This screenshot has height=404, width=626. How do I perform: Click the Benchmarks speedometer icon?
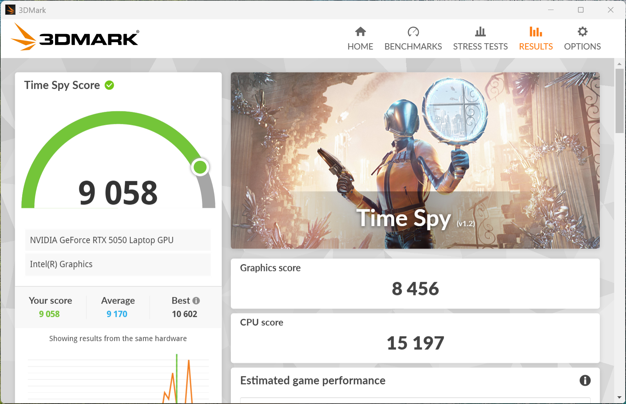click(413, 32)
